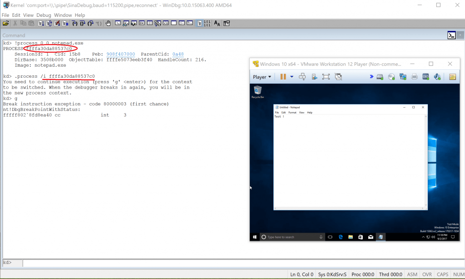Open the Debug menu in WinDbg
The image size is (465, 279).
[44, 15]
